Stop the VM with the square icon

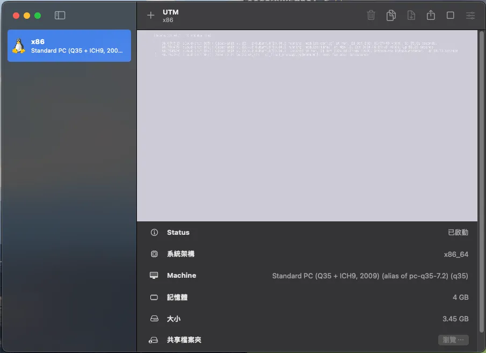click(x=451, y=16)
